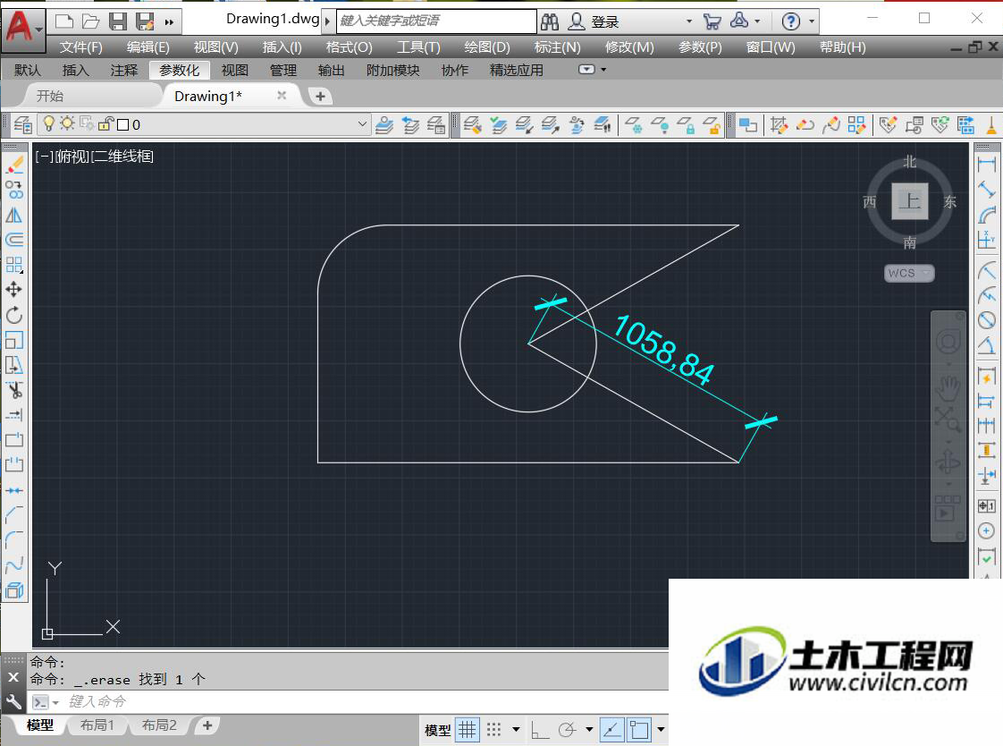Expand the WCS coordinate system dropdown
This screenshot has width=1003, height=746.
point(927,273)
